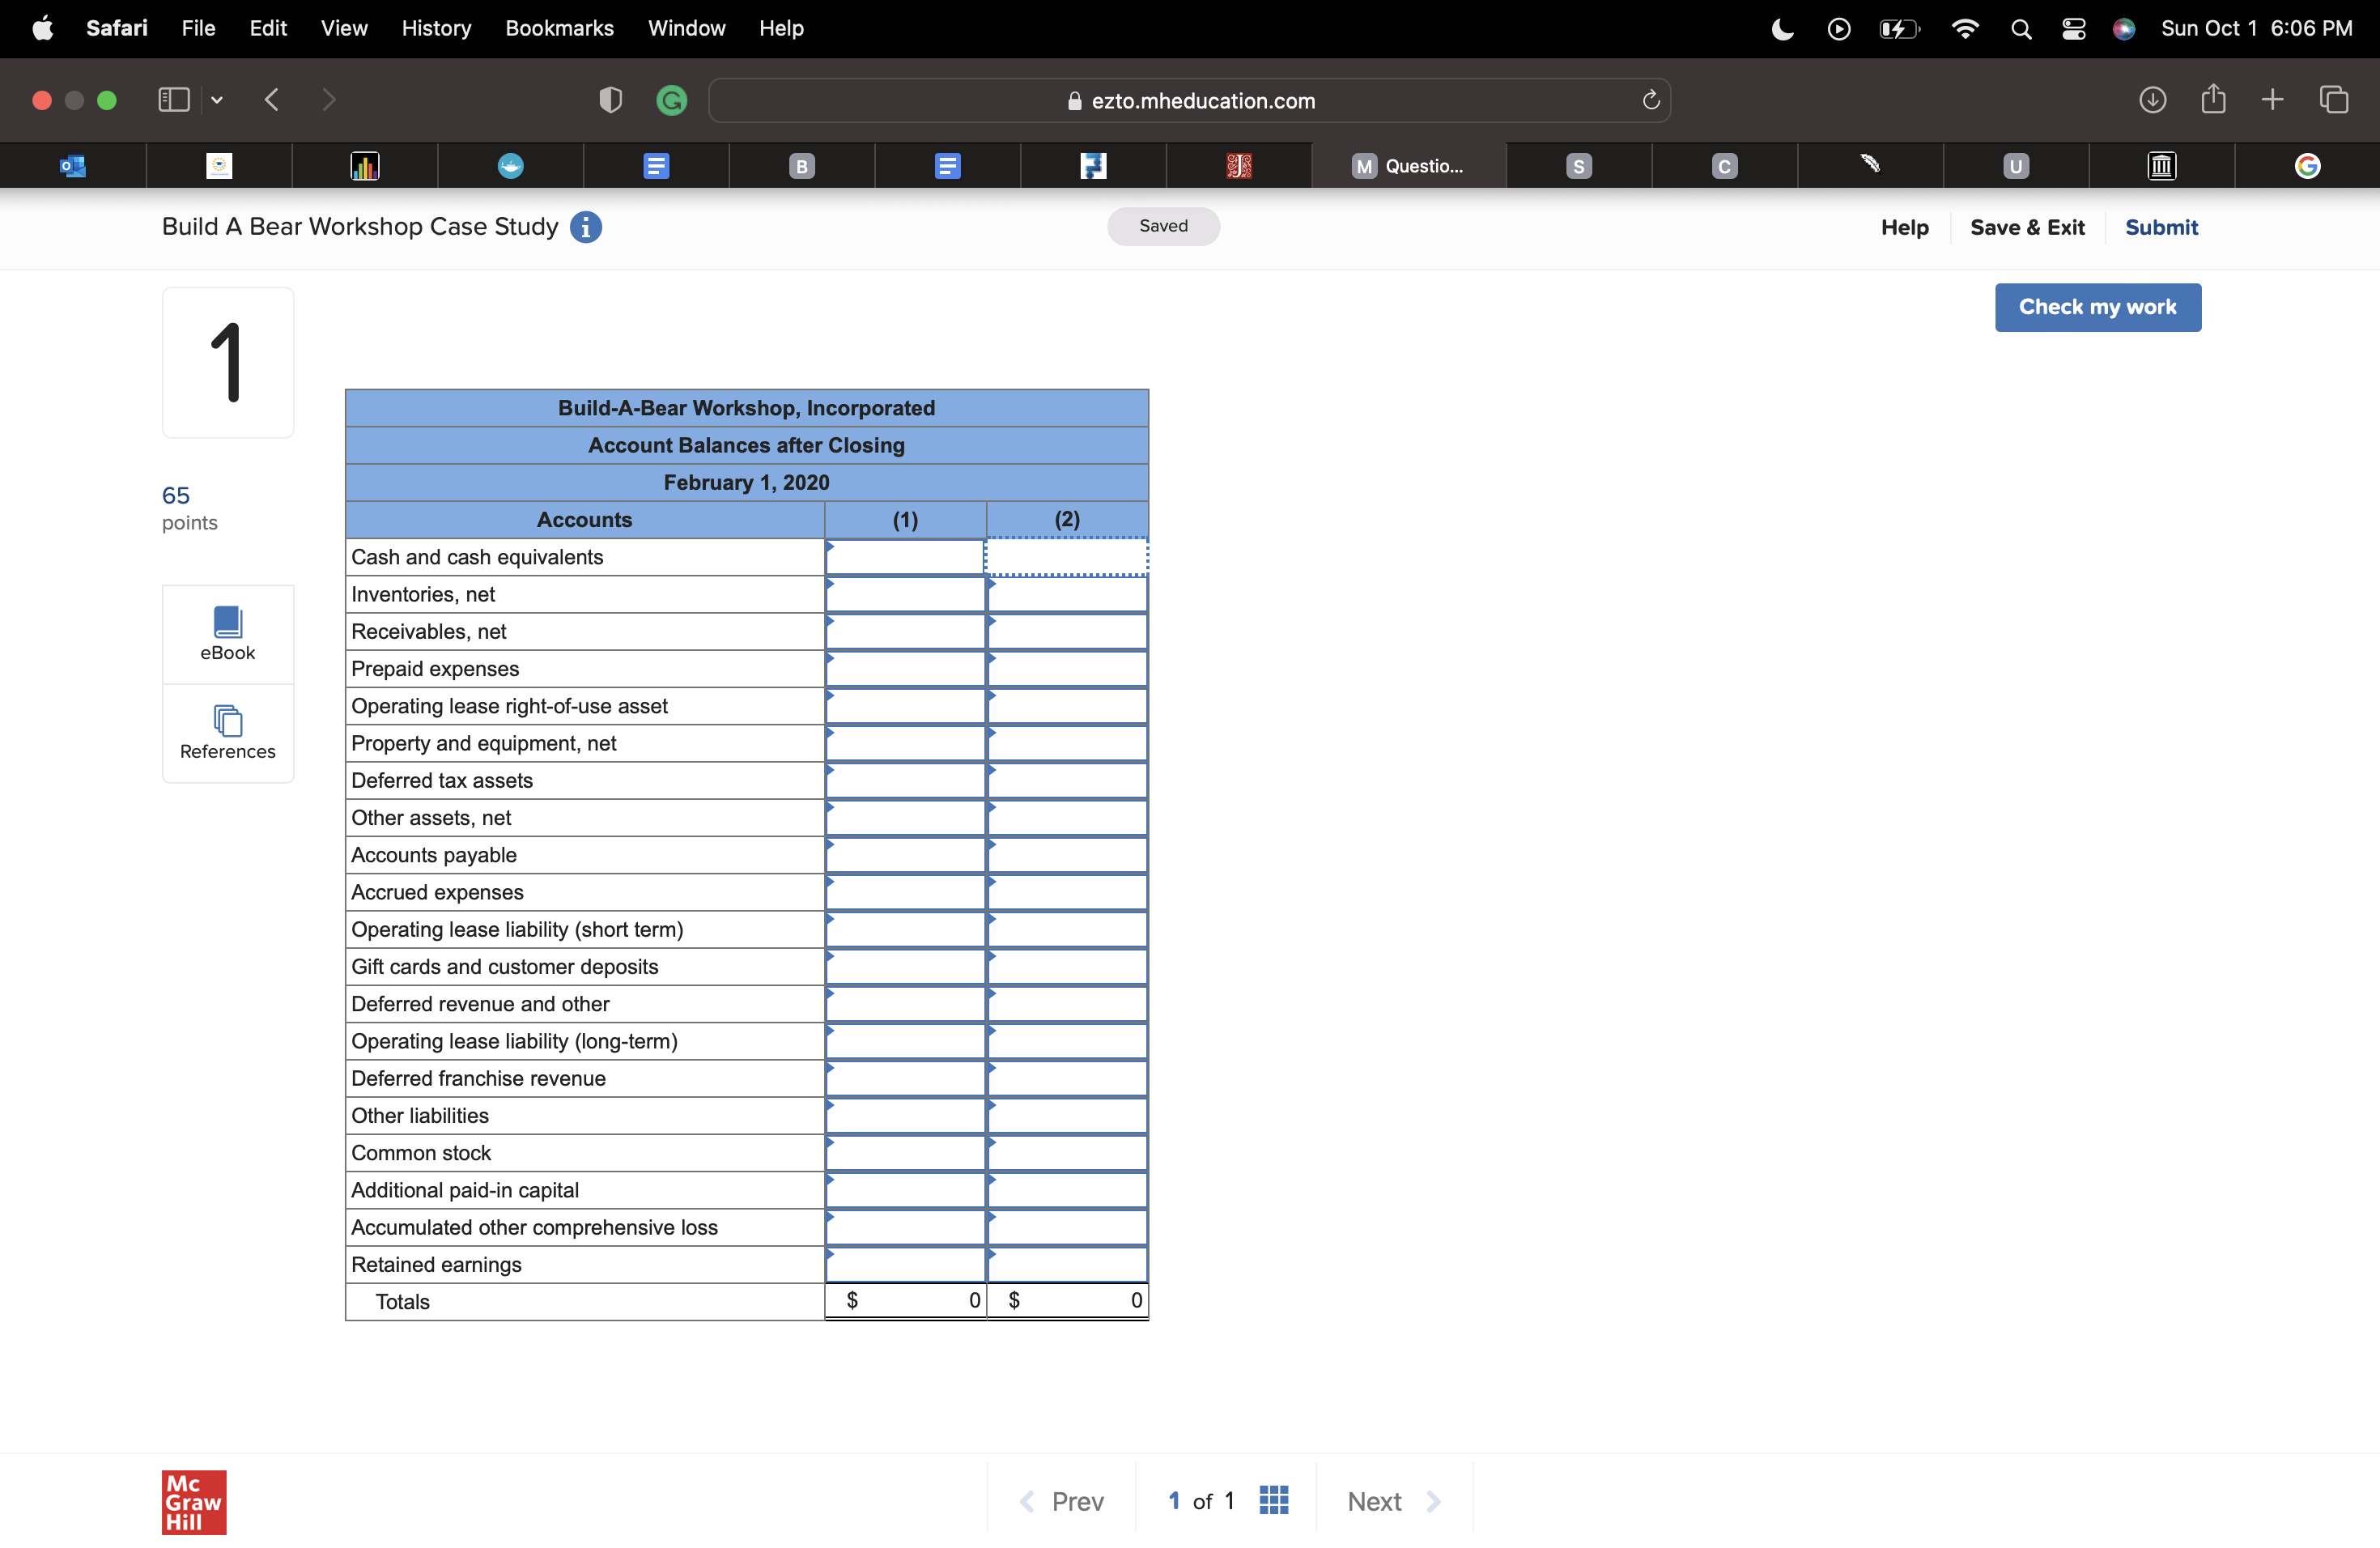Screen dimensions: 2380x1548
Task: Open the Window menu
Action: click(687, 29)
